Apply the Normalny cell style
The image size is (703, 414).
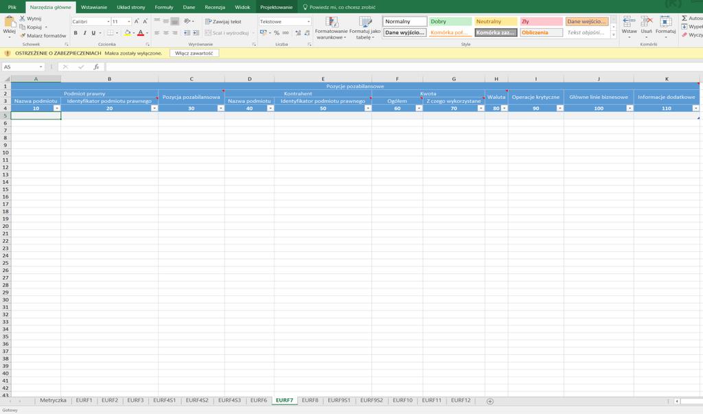pos(404,21)
